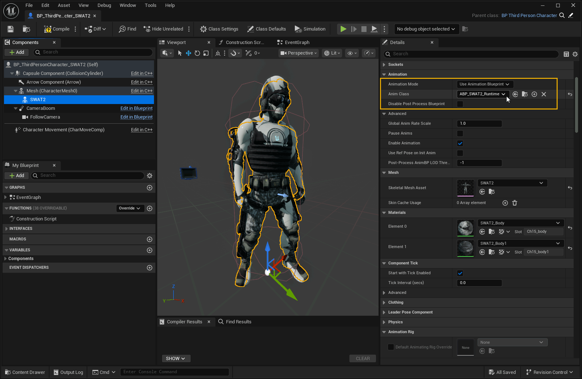Delete Skin Cache Usage array elements trash icon

click(515, 203)
